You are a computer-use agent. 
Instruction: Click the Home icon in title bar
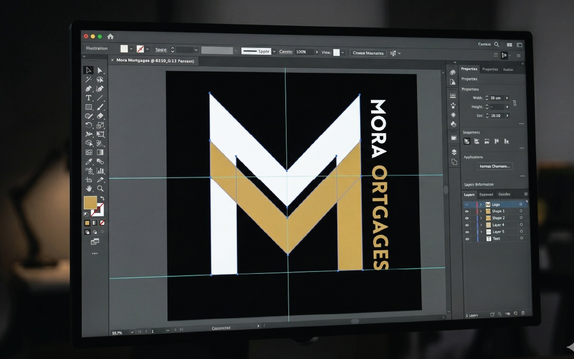pos(110,36)
